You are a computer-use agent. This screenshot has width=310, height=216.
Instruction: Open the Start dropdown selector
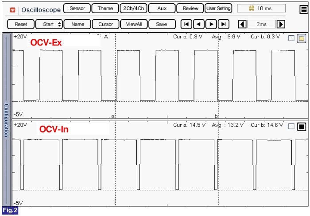pyautogui.click(x=49, y=24)
